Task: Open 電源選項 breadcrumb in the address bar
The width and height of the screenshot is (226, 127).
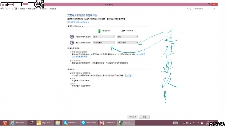Action: pos(43,8)
